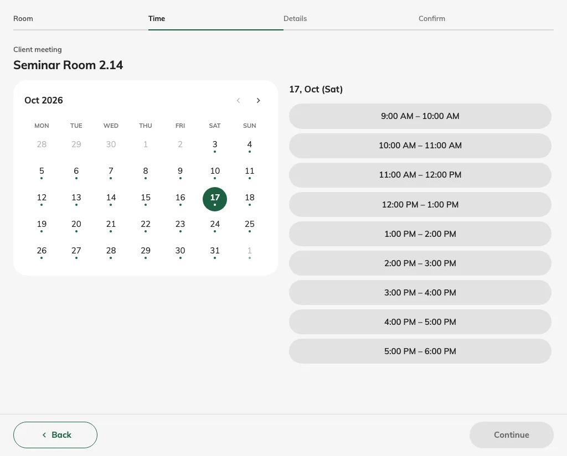Screen dimensions: 567x456
Task: Pick October 29 on the calendar
Action: click(146, 252)
